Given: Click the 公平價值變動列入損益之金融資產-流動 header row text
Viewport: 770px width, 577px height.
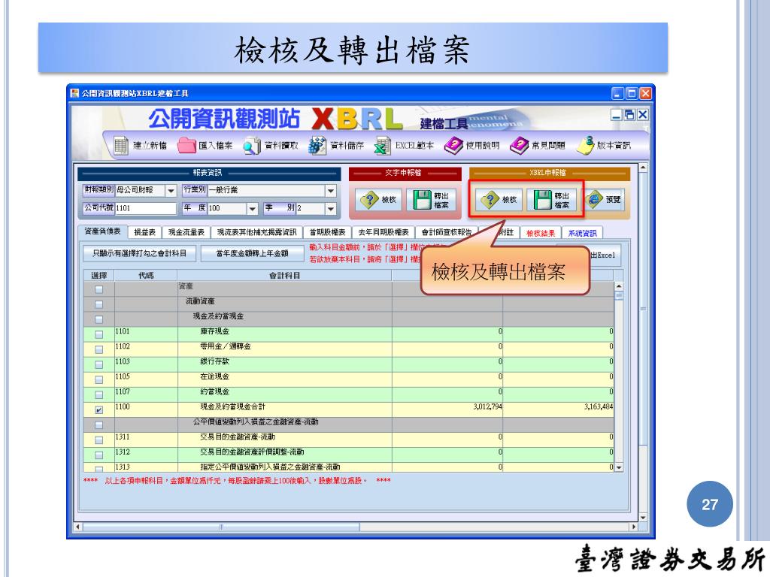Looking at the screenshot, I should coord(256,422).
